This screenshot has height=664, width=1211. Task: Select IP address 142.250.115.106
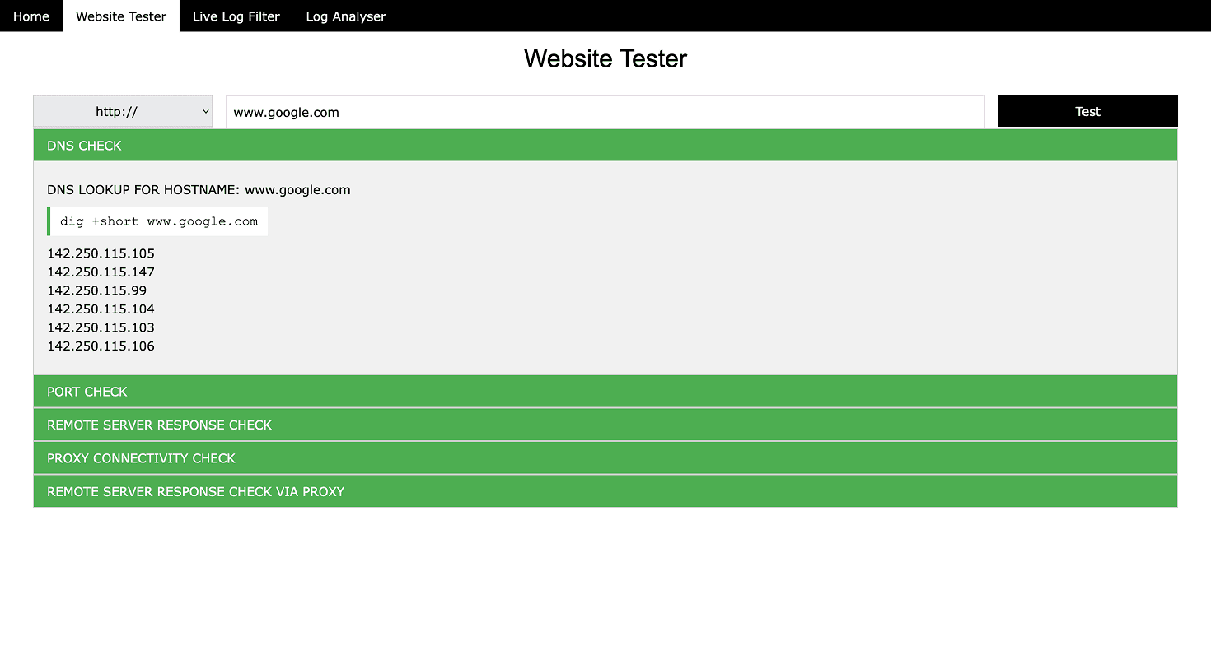101,346
